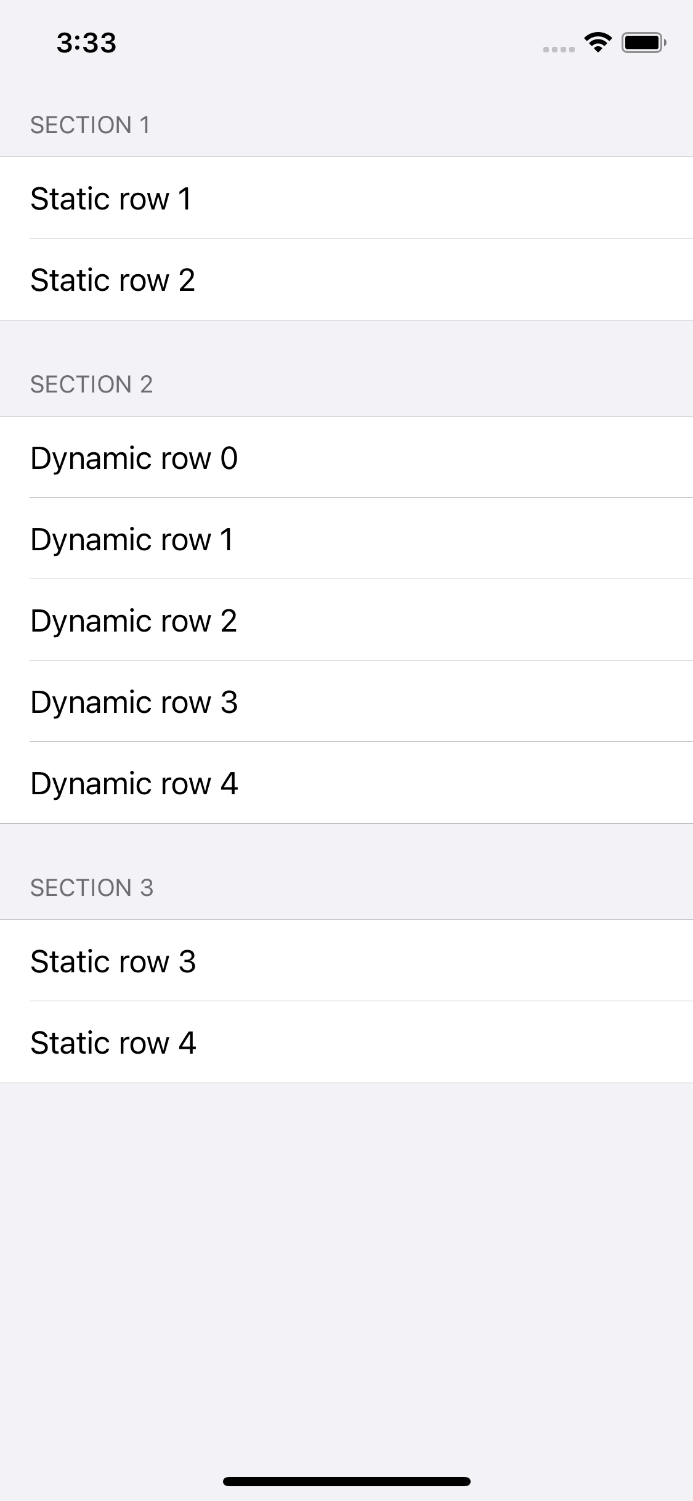
Task: Tap the home indicator bar
Action: [347, 1481]
